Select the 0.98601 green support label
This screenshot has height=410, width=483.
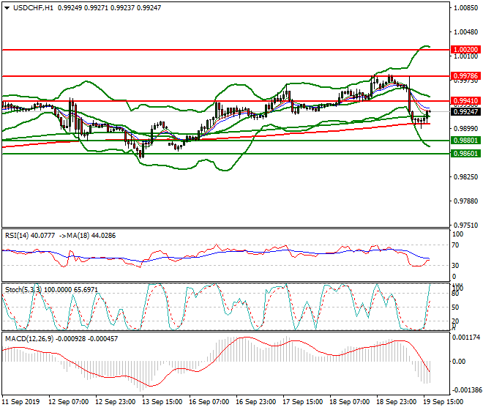tap(465, 154)
